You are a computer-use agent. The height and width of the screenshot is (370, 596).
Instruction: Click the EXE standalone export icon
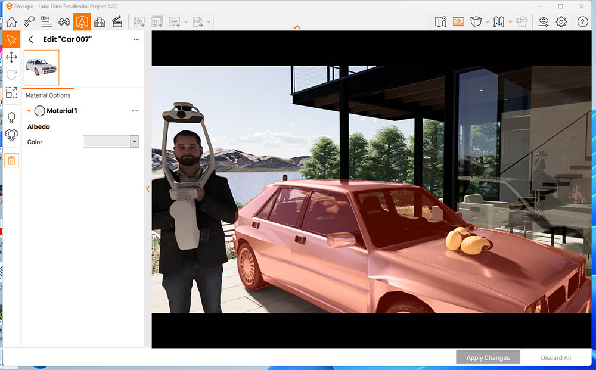click(x=198, y=22)
